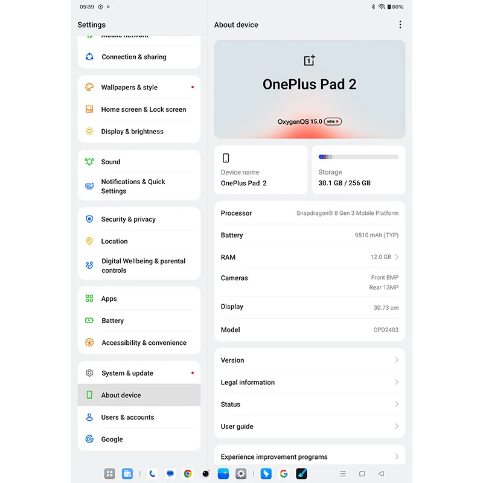Open the app drawer from the taskbar
483x483 pixels.
(109, 473)
